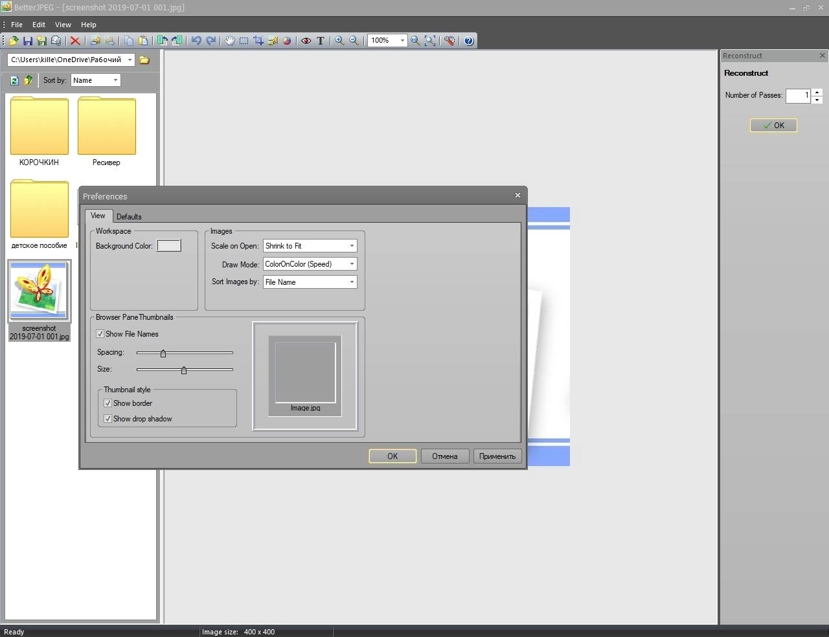Click the Redo arrow icon
This screenshot has width=829, height=637.
pos(211,41)
